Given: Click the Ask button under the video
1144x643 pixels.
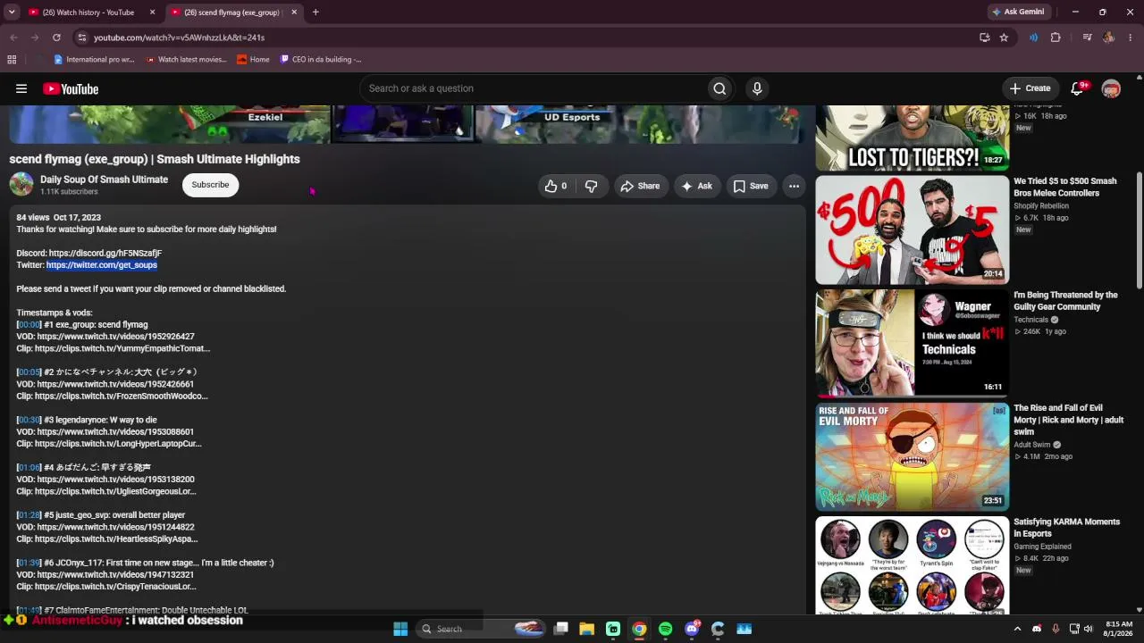Looking at the screenshot, I should pos(697,186).
